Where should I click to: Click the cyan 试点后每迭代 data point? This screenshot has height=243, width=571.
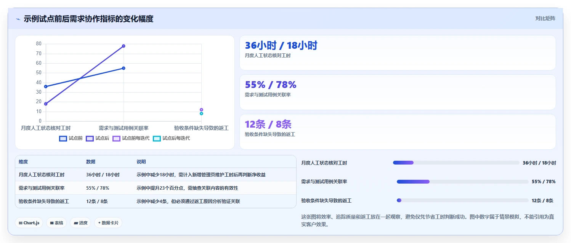click(201, 114)
